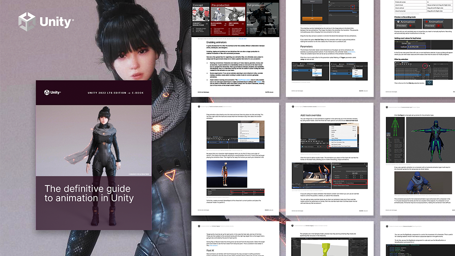The height and width of the screenshot is (256, 455).
Task: Click the Filter by selection diamond icon
Action: 429,83
